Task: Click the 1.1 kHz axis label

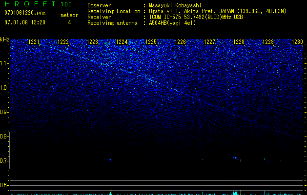Action: (x=4, y=63)
